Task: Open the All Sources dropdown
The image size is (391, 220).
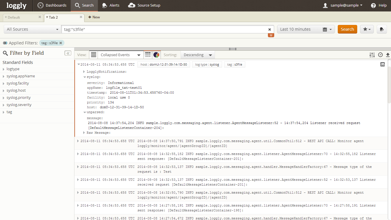Action: click(32, 29)
